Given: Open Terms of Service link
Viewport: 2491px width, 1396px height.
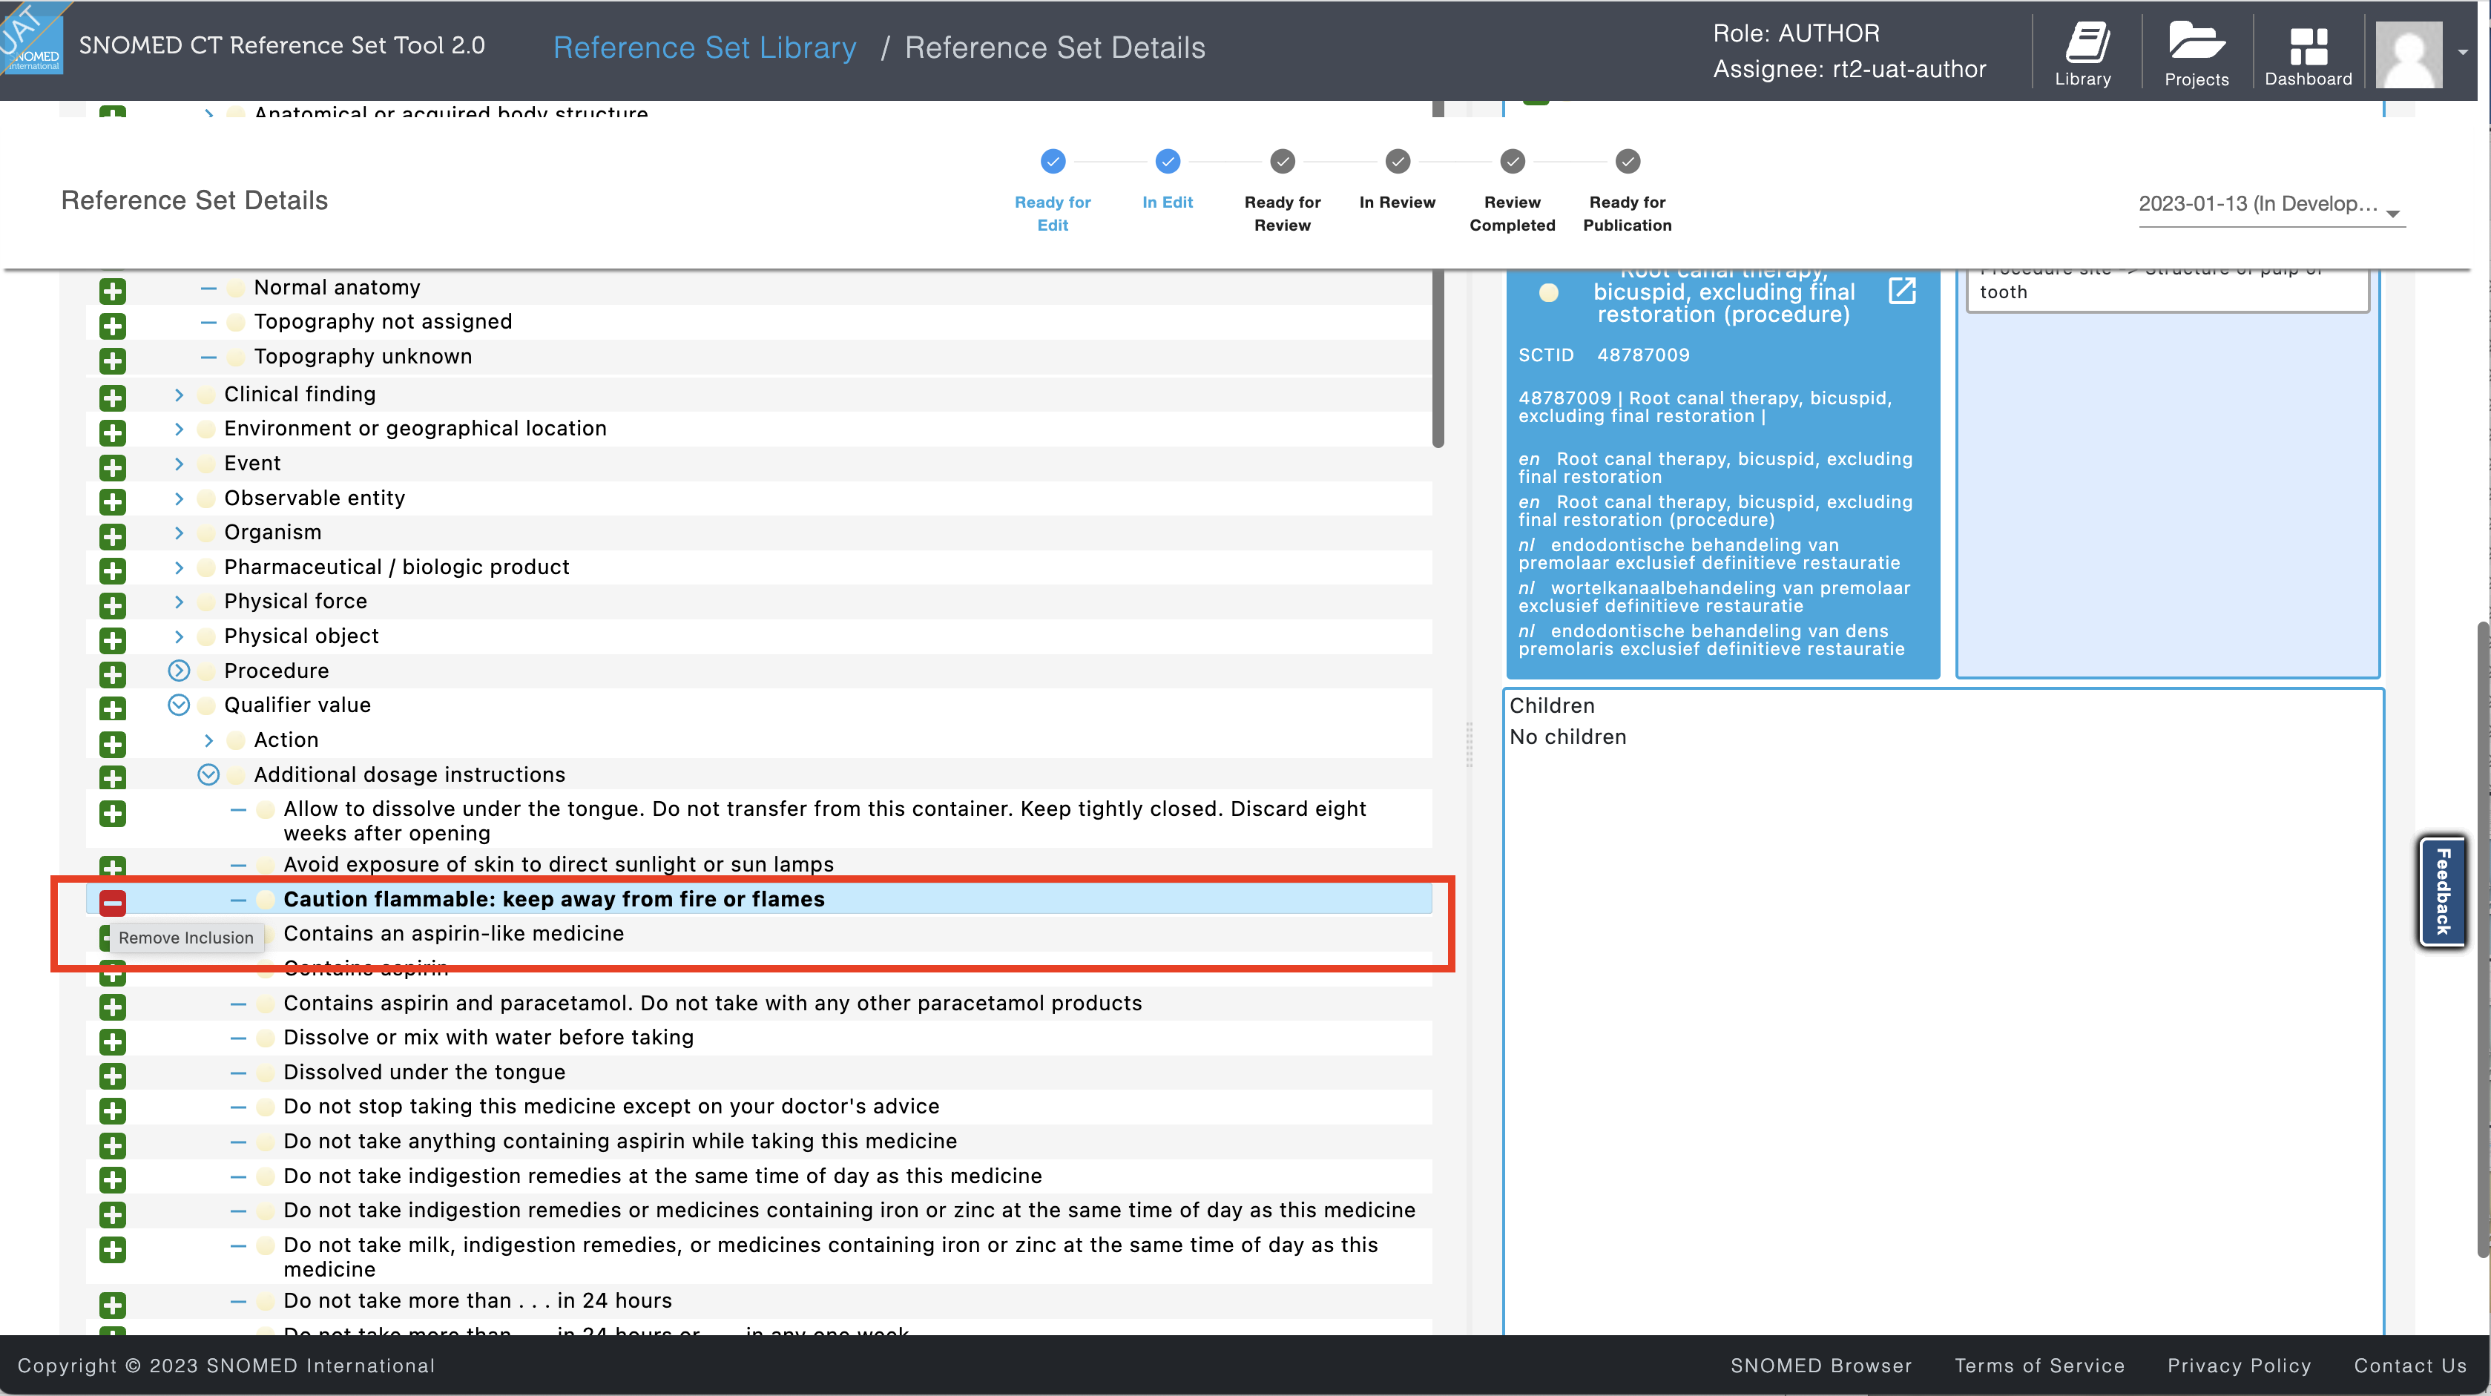Looking at the screenshot, I should (x=2039, y=1366).
